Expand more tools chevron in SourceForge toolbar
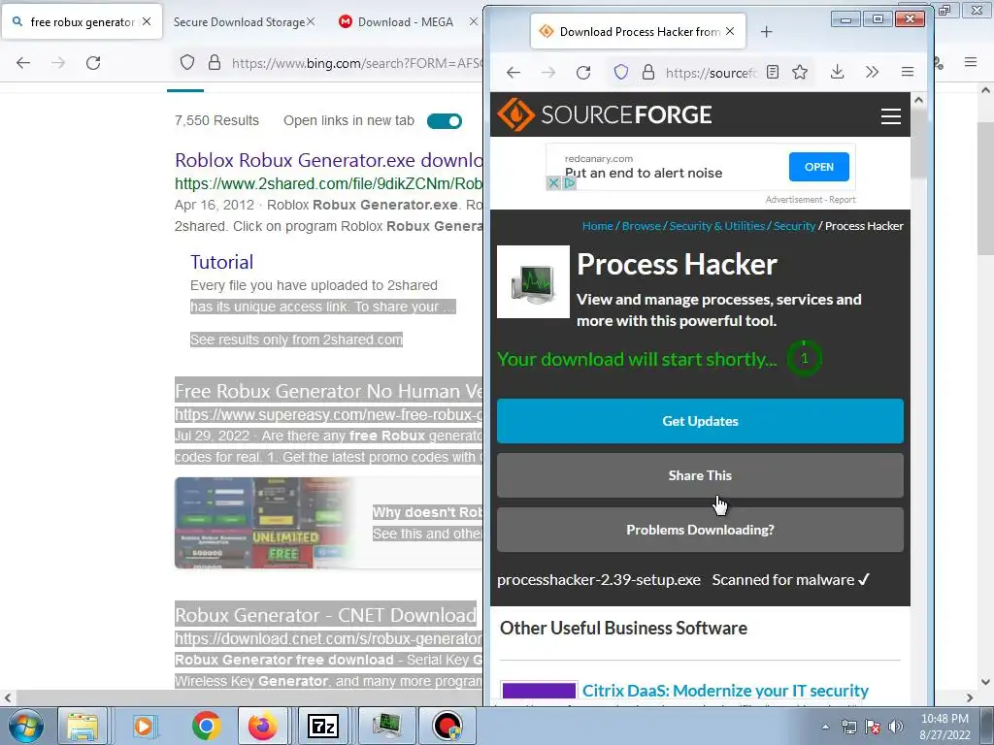This screenshot has height=745, width=994. (x=873, y=72)
